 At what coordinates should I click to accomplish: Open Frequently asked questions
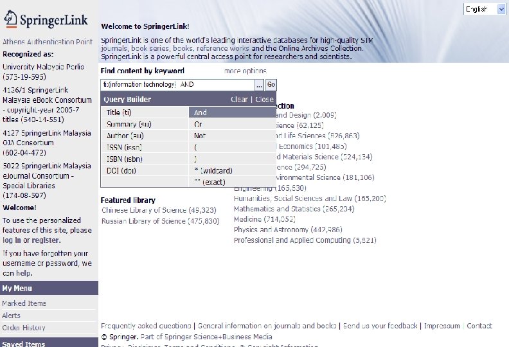[x=146, y=326]
